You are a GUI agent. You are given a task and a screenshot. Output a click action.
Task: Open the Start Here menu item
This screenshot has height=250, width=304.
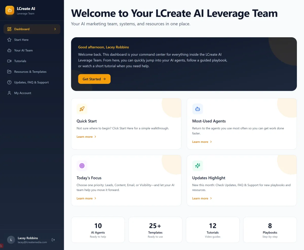32,40
